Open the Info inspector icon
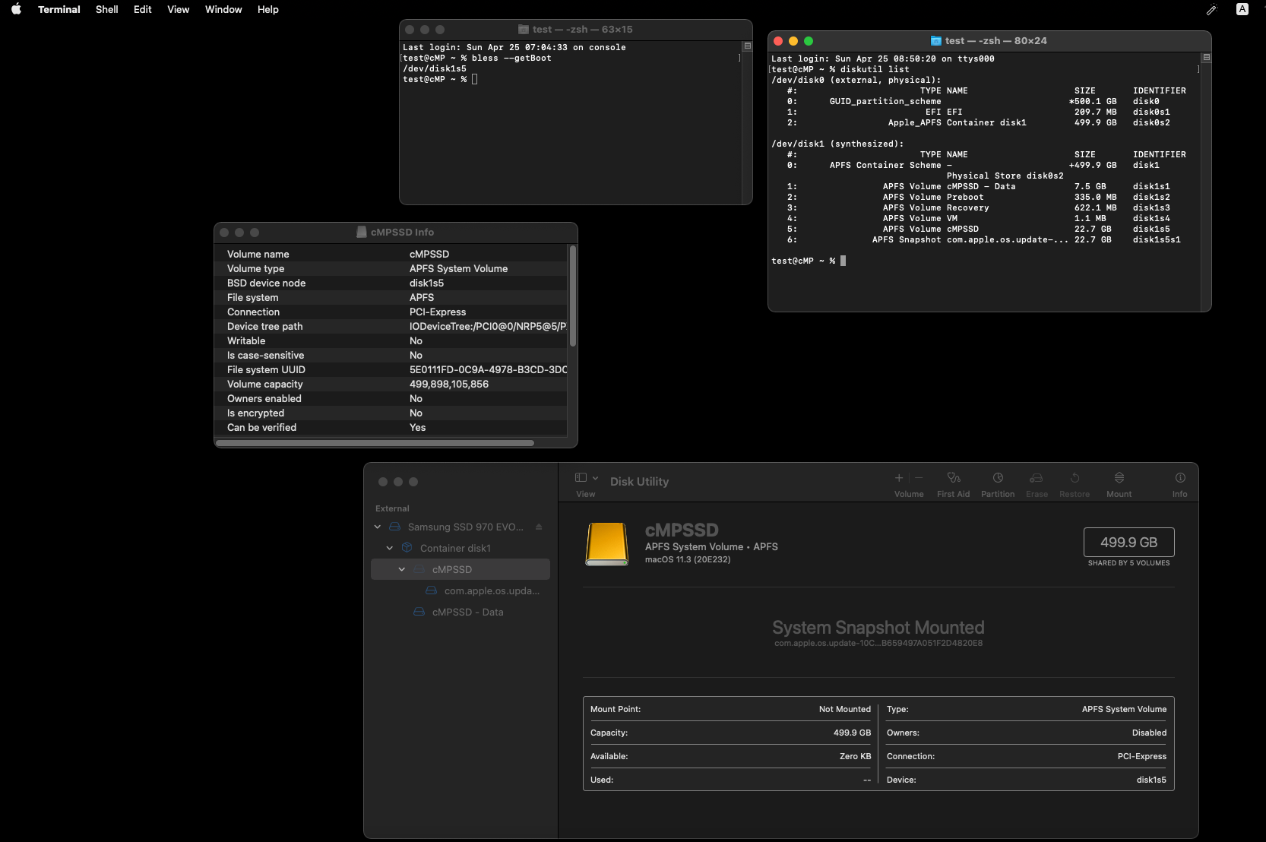The width and height of the screenshot is (1266, 842). click(1179, 479)
